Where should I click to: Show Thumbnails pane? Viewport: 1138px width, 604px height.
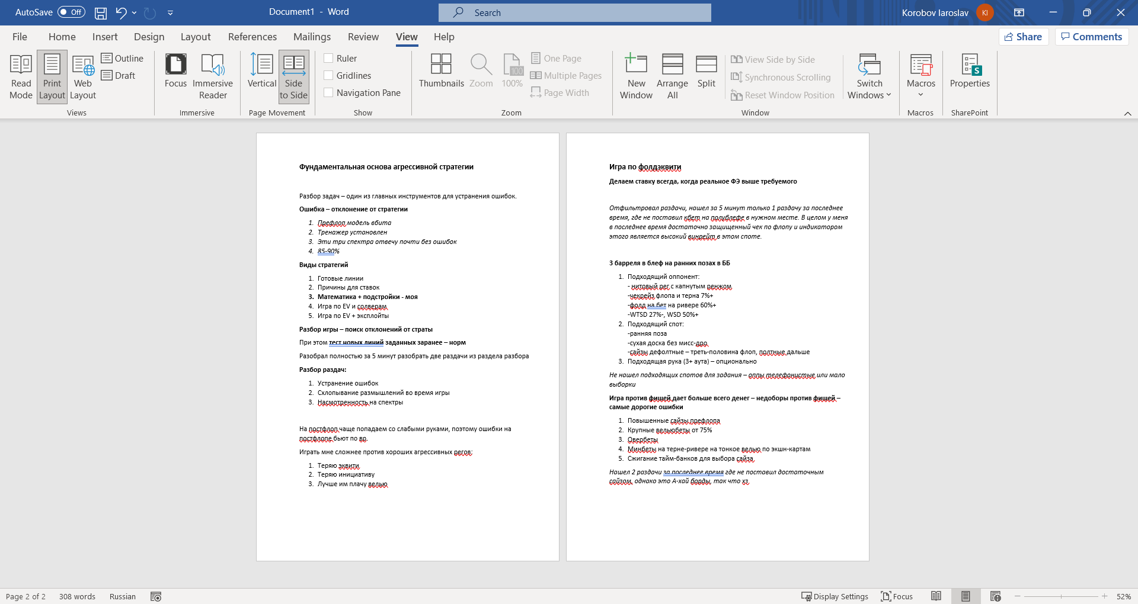click(x=441, y=71)
